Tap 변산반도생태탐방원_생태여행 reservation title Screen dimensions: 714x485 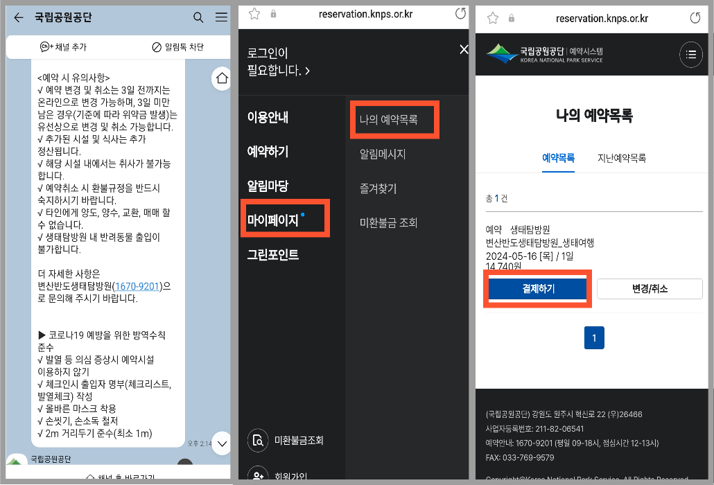(x=539, y=242)
